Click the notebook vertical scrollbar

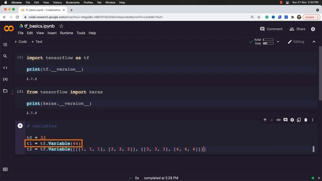pos(320,73)
